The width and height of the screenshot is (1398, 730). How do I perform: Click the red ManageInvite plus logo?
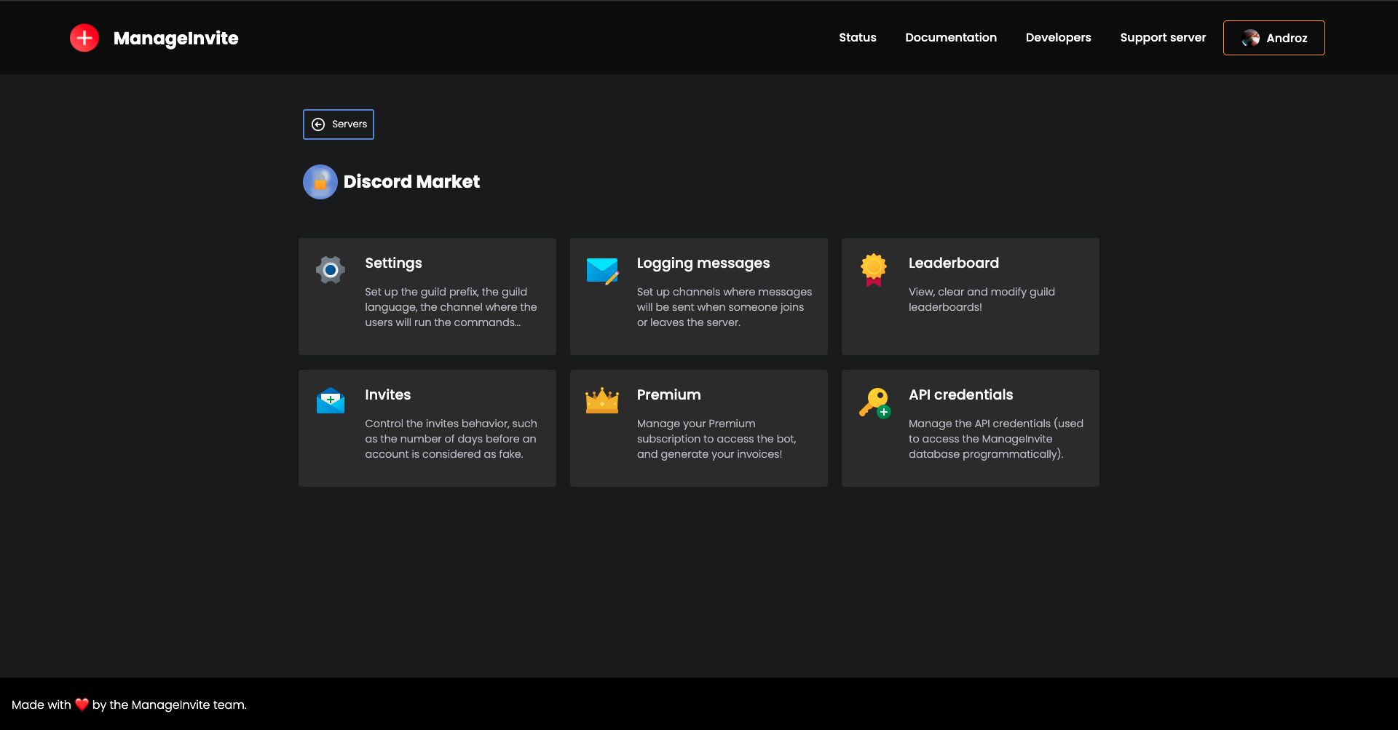coord(84,38)
